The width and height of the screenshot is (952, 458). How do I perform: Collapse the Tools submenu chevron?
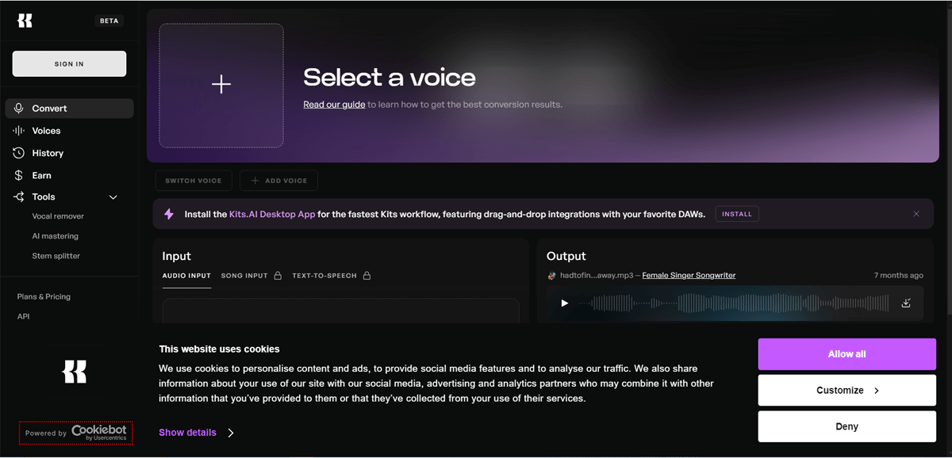113,197
